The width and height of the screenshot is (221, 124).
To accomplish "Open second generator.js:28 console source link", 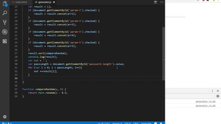I will pos(205,106).
